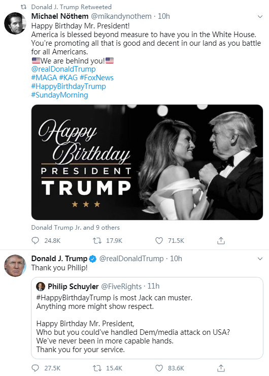Open replies on the Michael Nöthem tweet
269x376 pixels.
(x=35, y=240)
